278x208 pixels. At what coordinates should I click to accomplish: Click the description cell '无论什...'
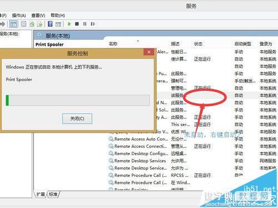point(178,139)
